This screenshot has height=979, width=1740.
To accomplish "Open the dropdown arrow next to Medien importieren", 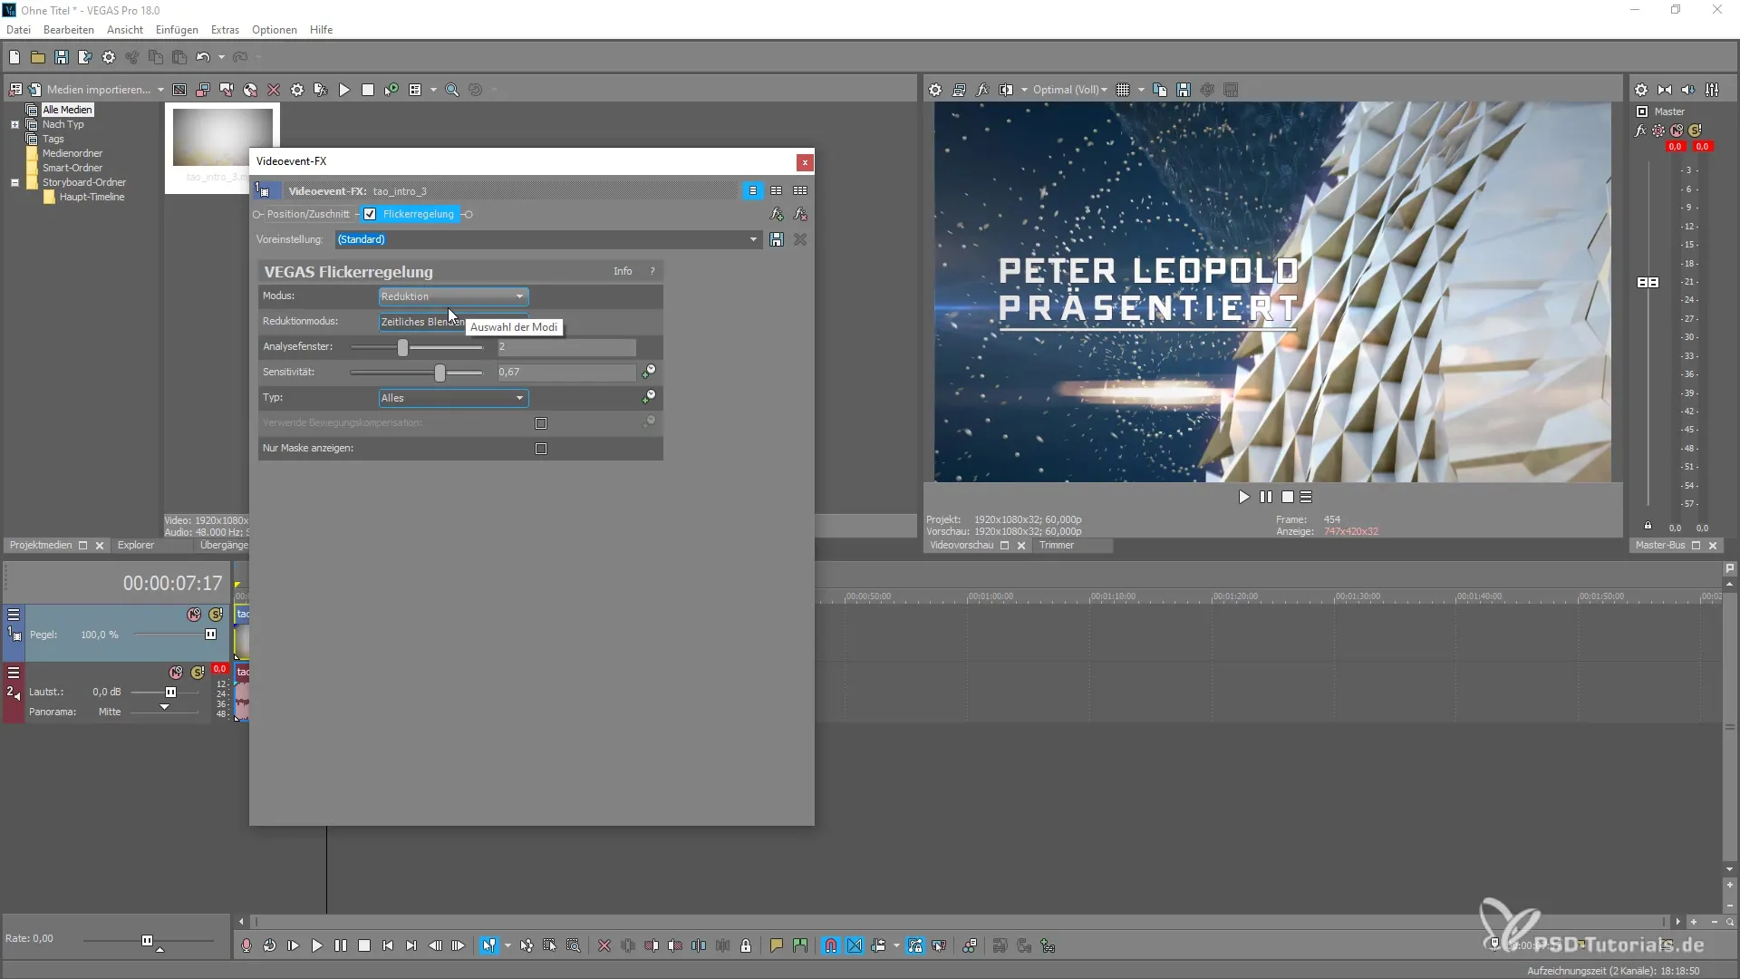I will (160, 90).
